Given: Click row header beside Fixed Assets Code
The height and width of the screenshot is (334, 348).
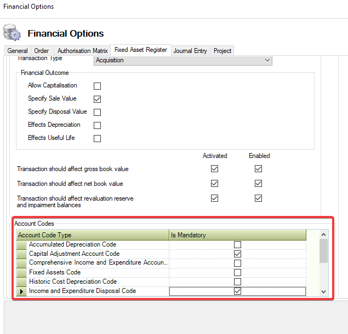Looking at the screenshot, I should (x=22, y=273).
